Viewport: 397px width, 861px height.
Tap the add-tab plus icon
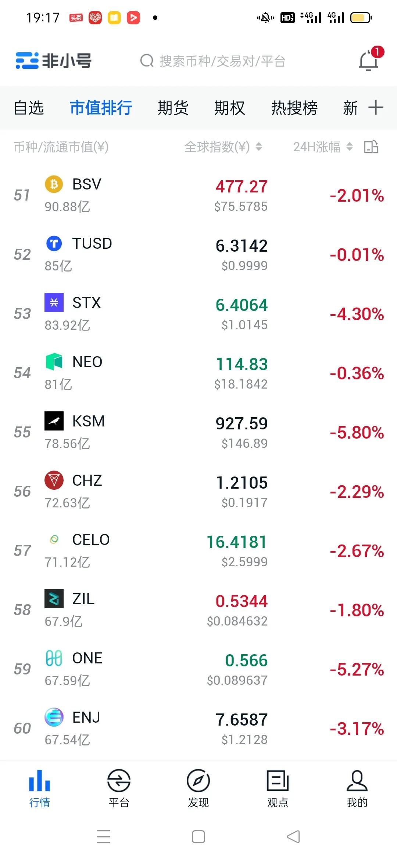pyautogui.click(x=376, y=107)
